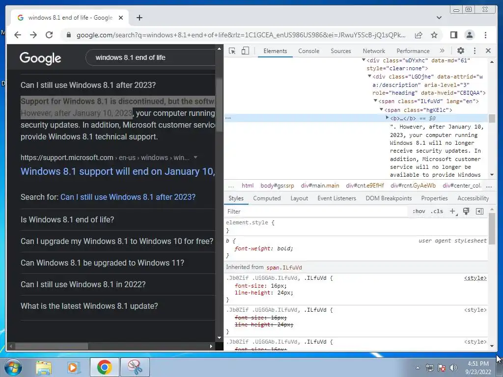The width and height of the screenshot is (503, 377).
Task: Close the windows 8.1 end of life tab
Action: pos(121,18)
